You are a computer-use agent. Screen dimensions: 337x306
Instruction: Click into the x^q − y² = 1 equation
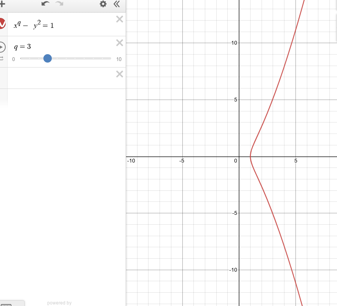(34, 25)
